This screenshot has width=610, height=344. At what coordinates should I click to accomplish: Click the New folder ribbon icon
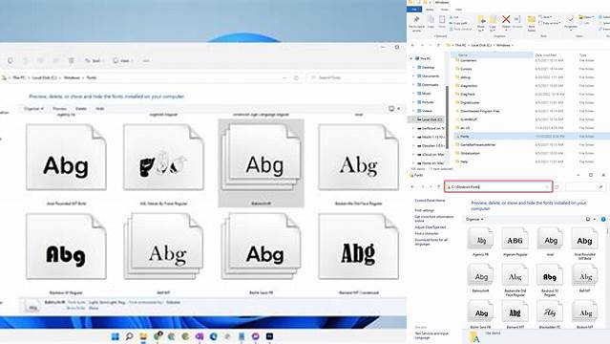tap(531, 20)
